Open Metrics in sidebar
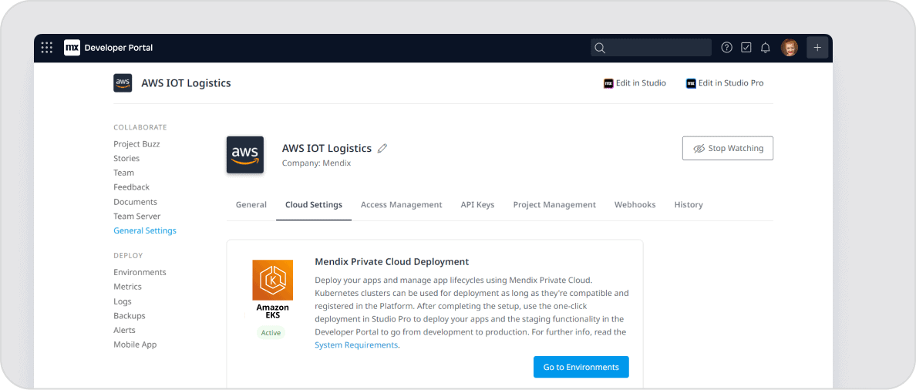The height and width of the screenshot is (390, 916). pos(127,287)
